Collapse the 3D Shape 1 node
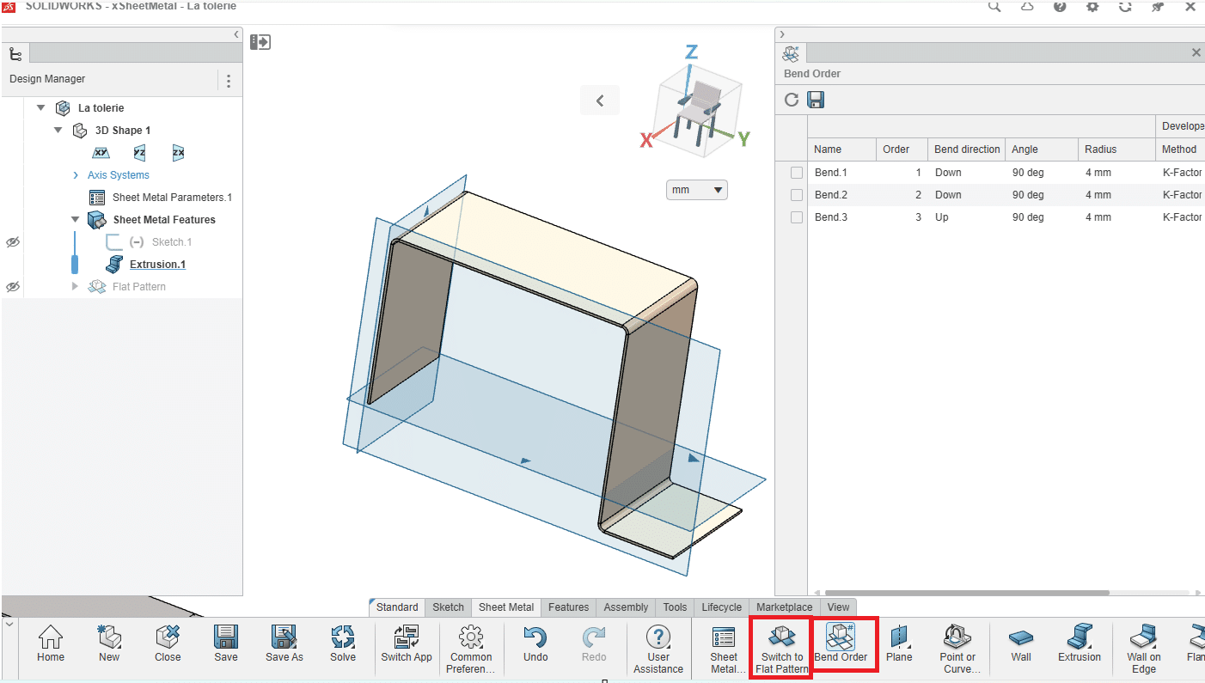 (x=58, y=131)
